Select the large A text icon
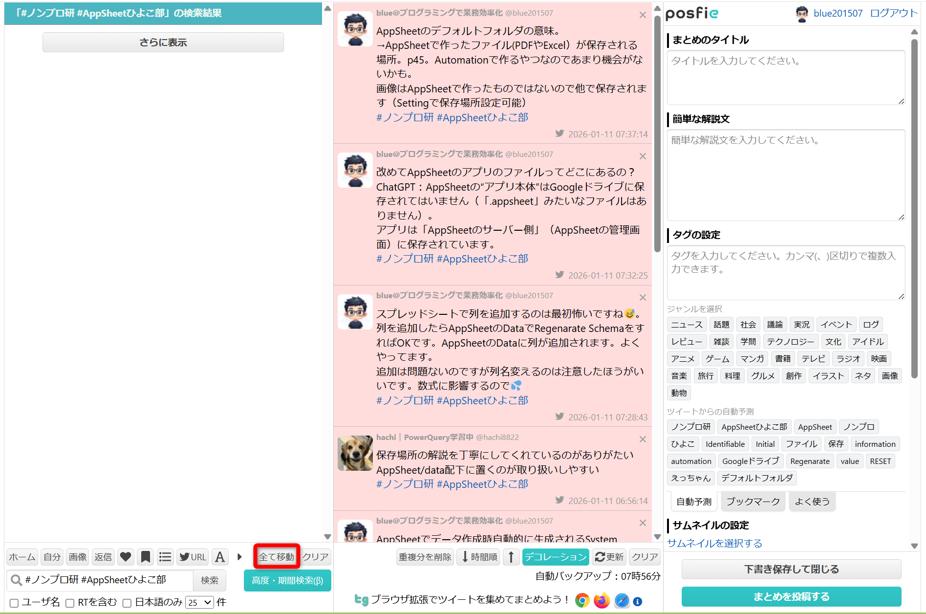926x614 pixels. pyautogui.click(x=220, y=557)
